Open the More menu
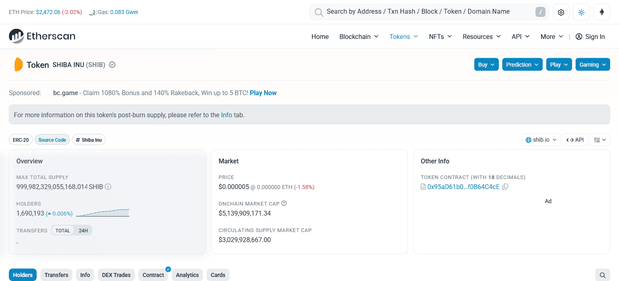The width and height of the screenshot is (619, 281). point(551,37)
